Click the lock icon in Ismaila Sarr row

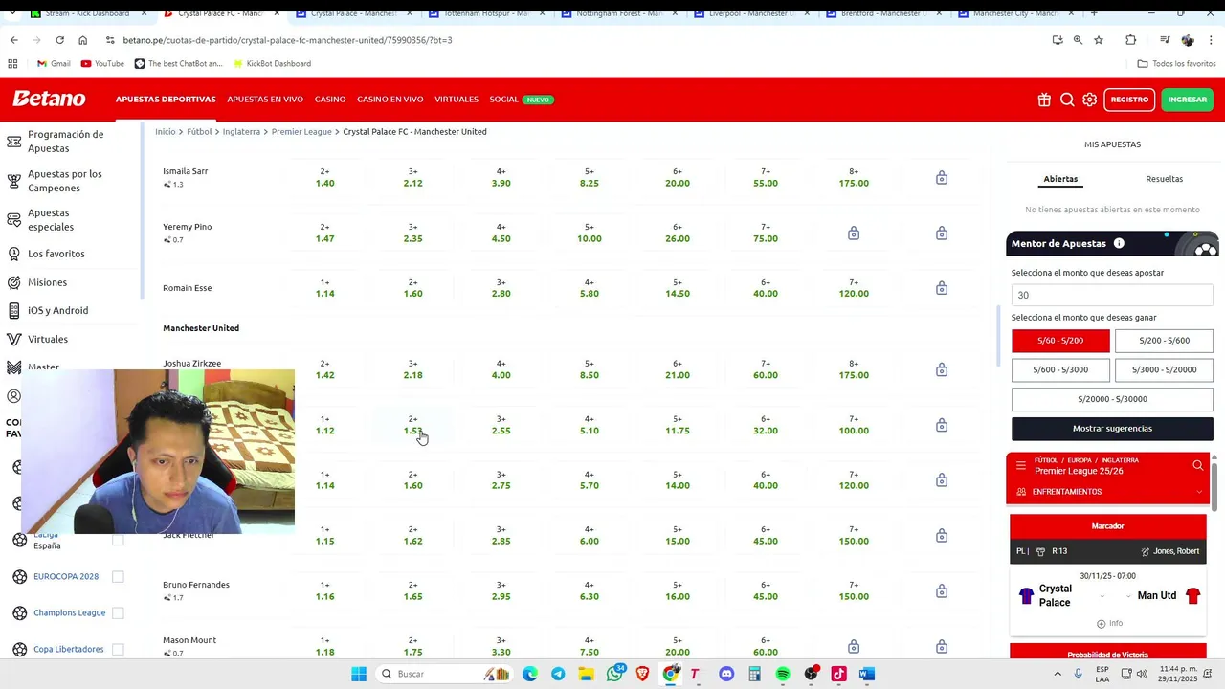[942, 178]
